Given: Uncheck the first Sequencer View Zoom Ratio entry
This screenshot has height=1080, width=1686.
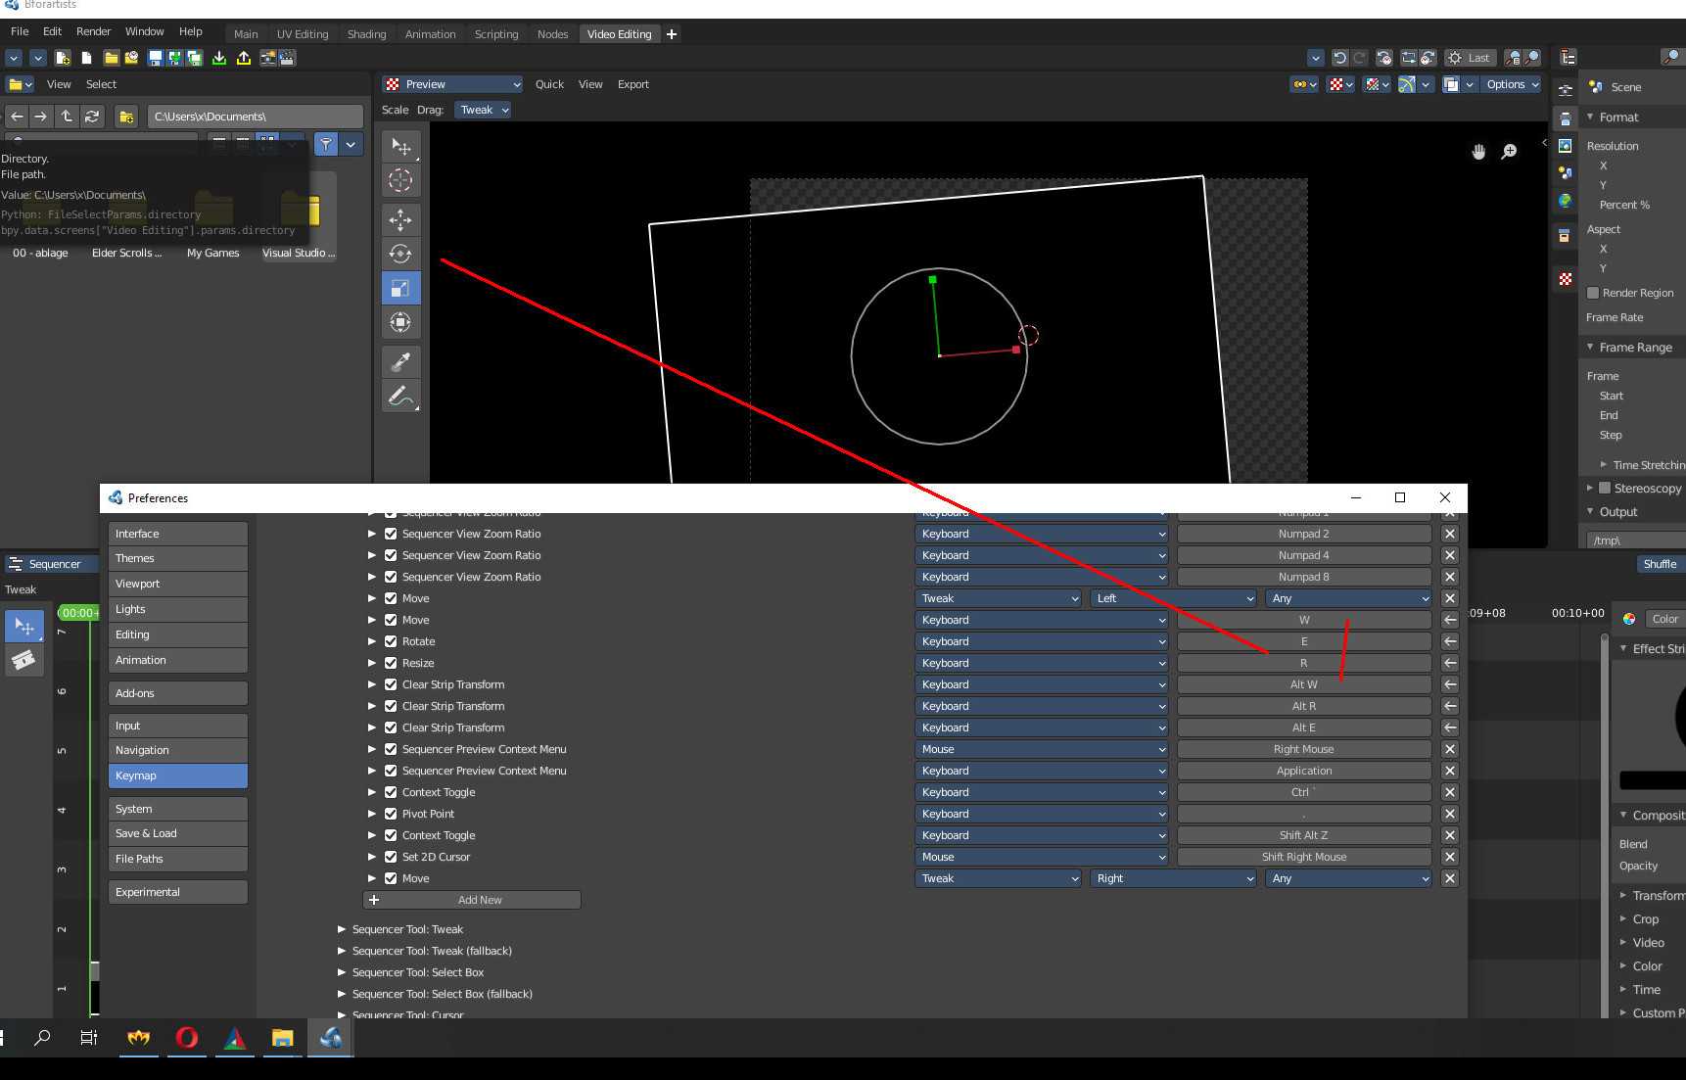Looking at the screenshot, I should [390, 534].
